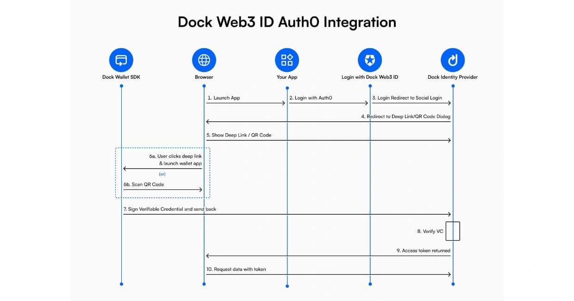Click the '2. Login with Auth0' label
Viewport: 574px width, 301px height.
(x=311, y=98)
